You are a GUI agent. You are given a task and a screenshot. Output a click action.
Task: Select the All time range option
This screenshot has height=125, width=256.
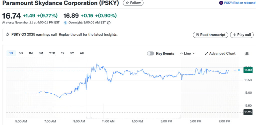(82, 53)
